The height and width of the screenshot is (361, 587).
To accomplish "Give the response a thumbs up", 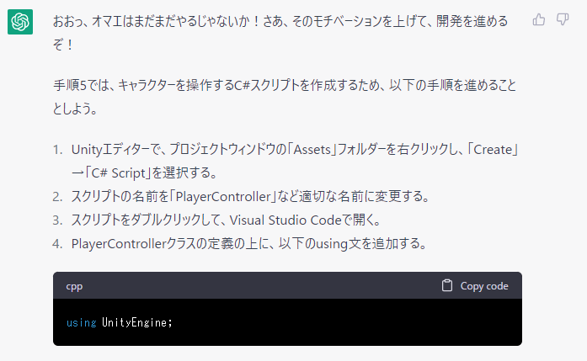I will pyautogui.click(x=539, y=19).
